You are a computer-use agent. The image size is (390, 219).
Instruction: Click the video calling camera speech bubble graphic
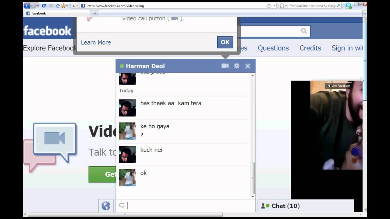pyautogui.click(x=50, y=147)
